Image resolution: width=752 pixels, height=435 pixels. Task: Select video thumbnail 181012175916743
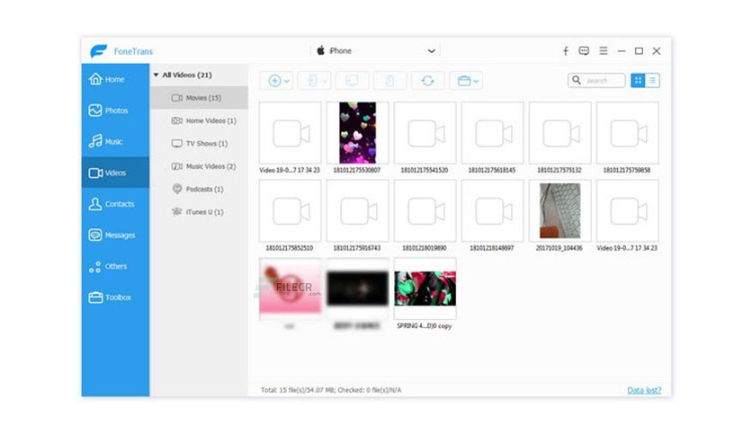[x=357, y=211]
